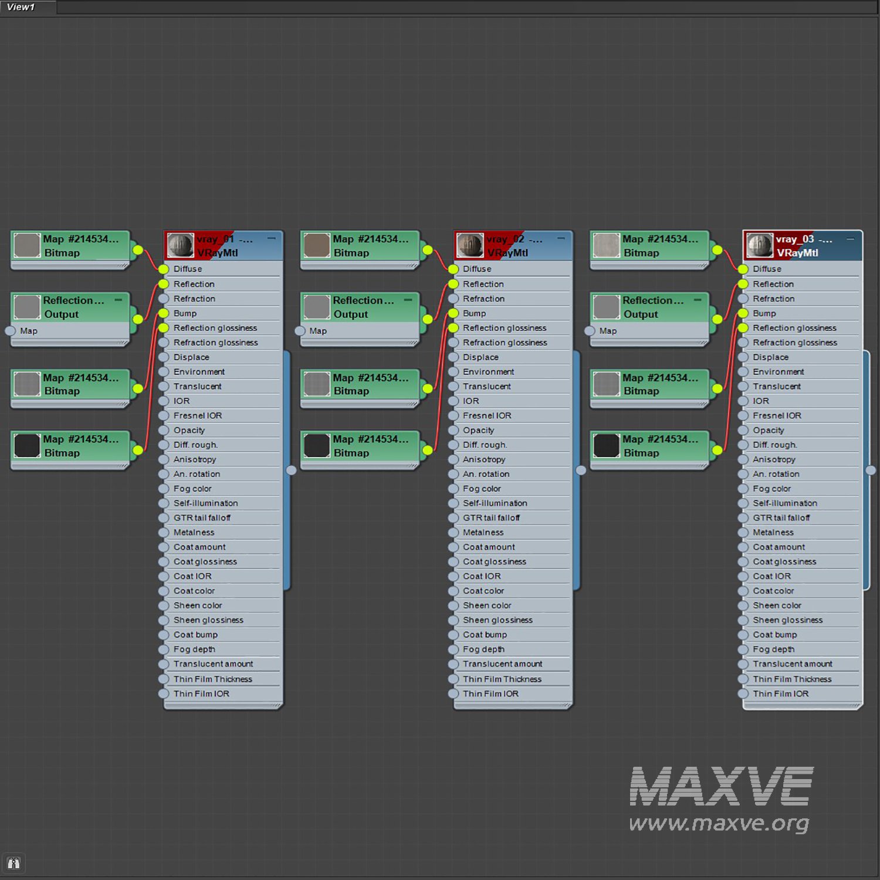Collapse the vray_01 node with its minus button
This screenshot has height=880, width=880.
(272, 239)
